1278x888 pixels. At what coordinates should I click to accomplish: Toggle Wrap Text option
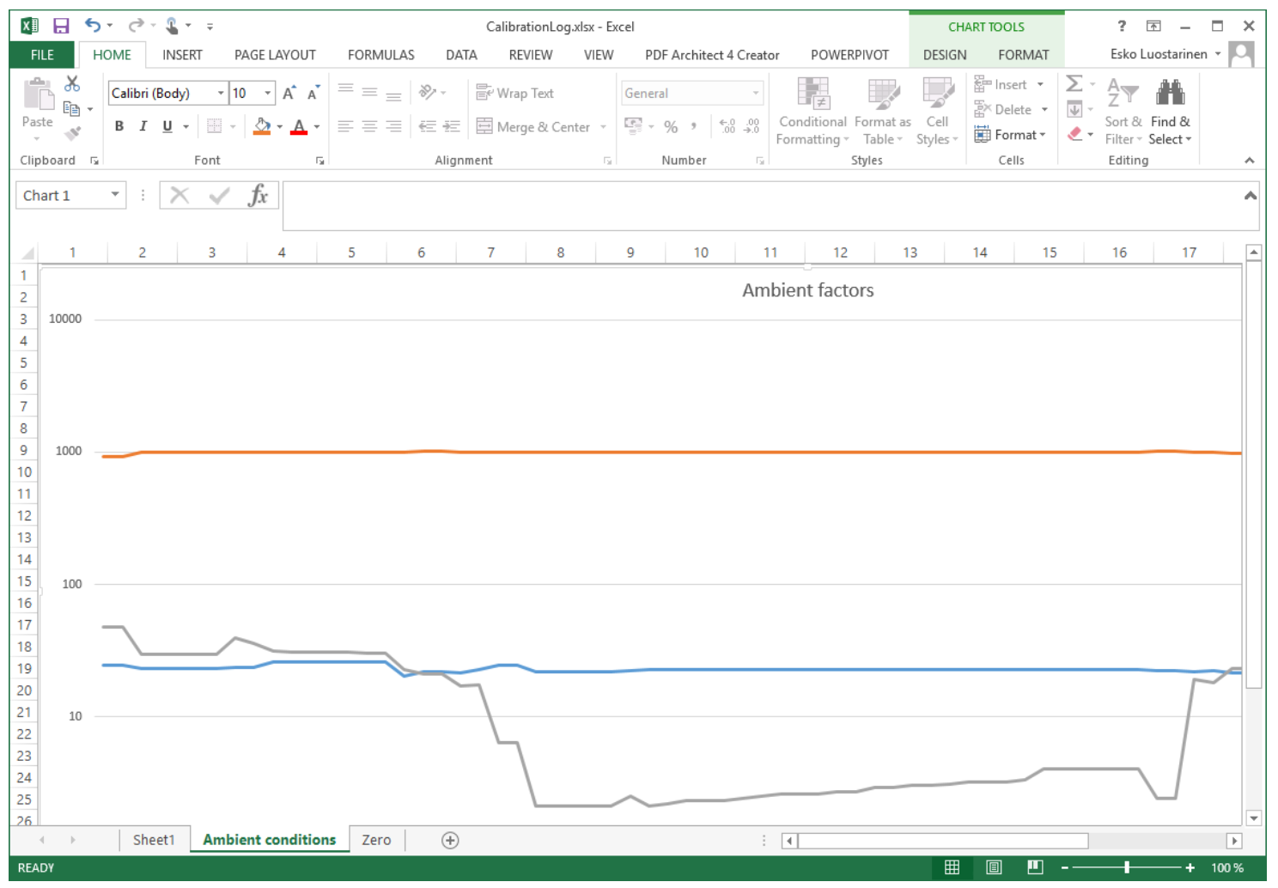tap(515, 93)
